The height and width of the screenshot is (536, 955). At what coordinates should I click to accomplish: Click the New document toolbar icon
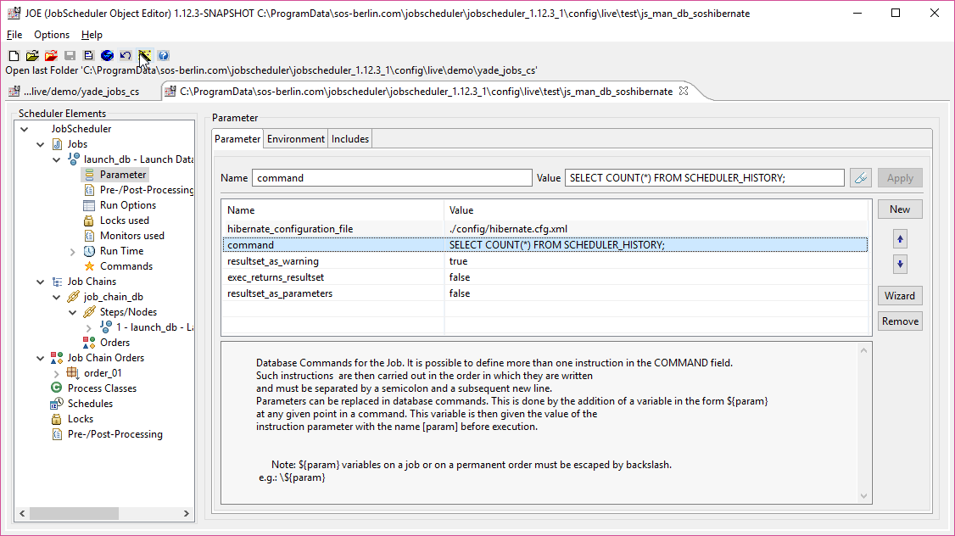(x=14, y=55)
